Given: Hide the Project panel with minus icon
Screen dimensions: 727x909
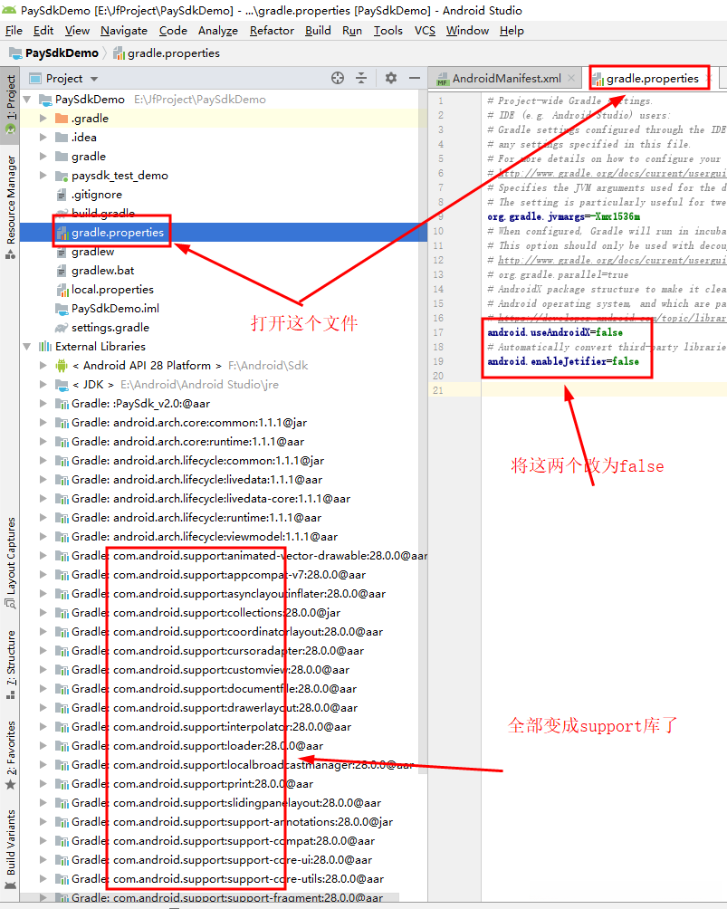Looking at the screenshot, I should pyautogui.click(x=415, y=78).
